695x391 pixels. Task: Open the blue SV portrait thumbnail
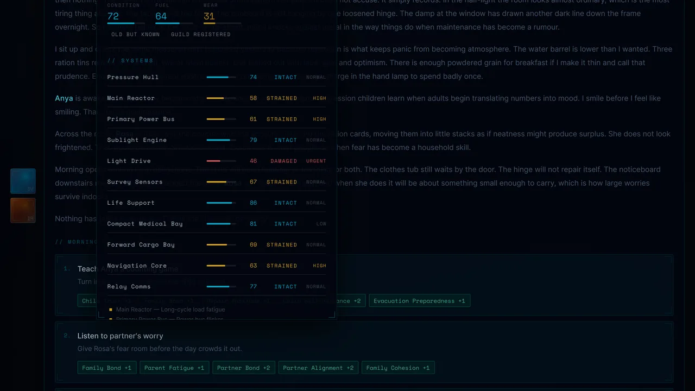coord(23,181)
